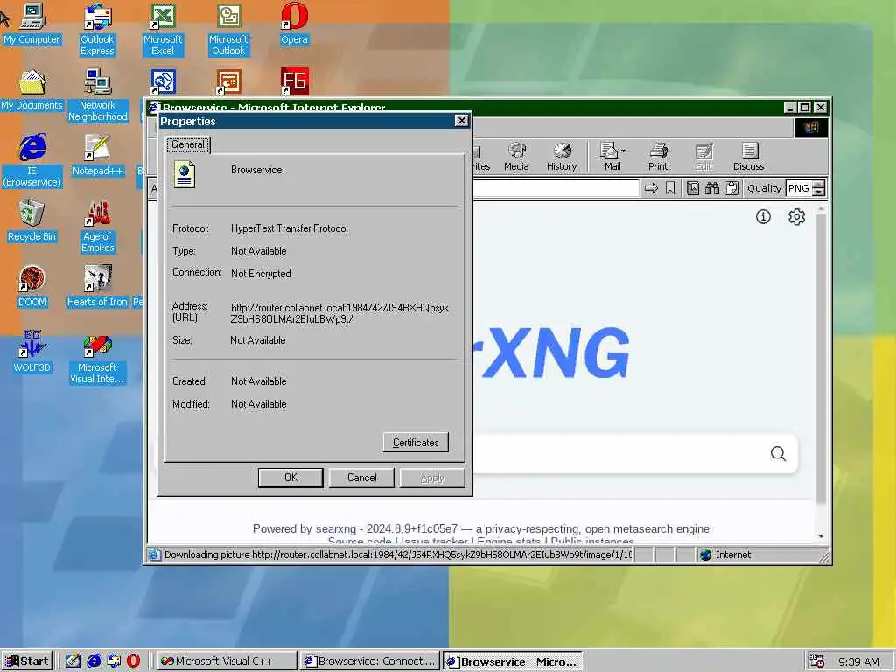Click the binoculars find icon in the toolbar
The height and width of the screenshot is (672, 896).
pyautogui.click(x=712, y=188)
